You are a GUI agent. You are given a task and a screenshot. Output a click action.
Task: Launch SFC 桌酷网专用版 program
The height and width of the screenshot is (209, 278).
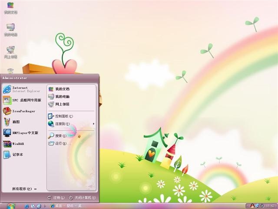click(22, 100)
